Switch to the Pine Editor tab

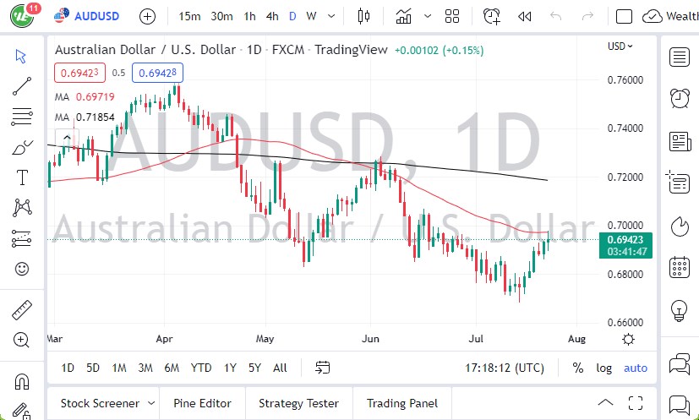[202, 403]
